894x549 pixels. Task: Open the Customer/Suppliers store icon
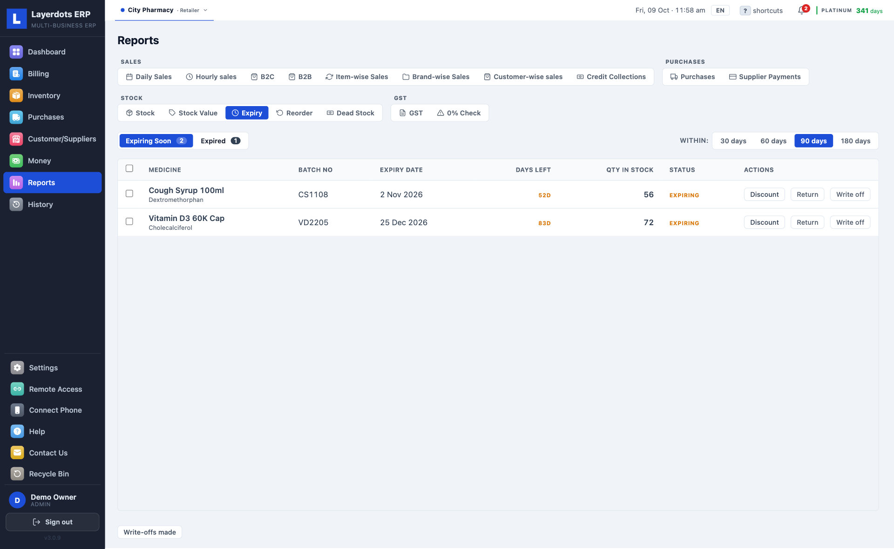16,139
